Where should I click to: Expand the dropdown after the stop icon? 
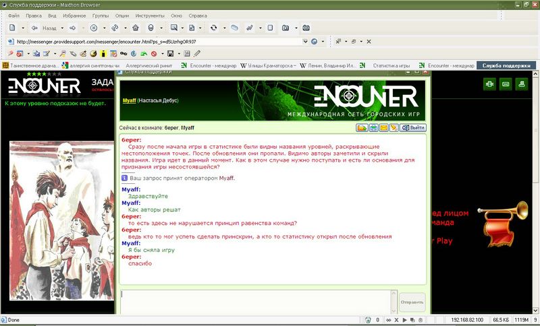(104, 28)
